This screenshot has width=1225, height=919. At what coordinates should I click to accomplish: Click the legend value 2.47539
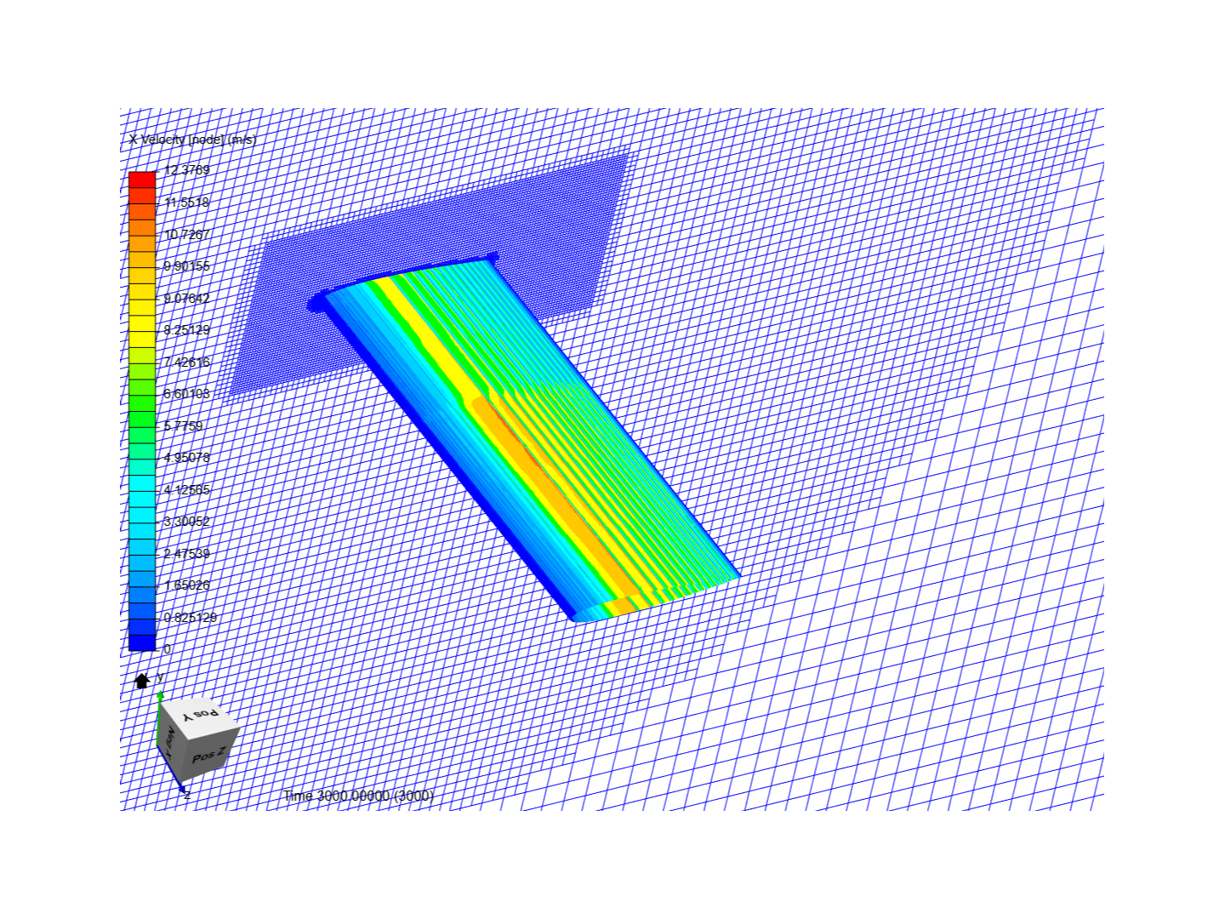186,553
